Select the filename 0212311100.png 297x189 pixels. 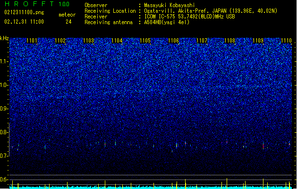(24, 12)
